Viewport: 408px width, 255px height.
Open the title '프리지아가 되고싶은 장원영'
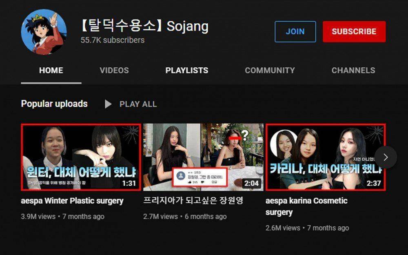click(x=193, y=201)
